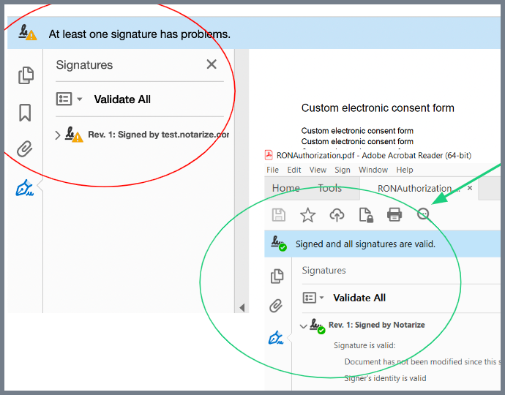Image resolution: width=505 pixels, height=395 pixels.
Task: Open attachments paperclip in left window sidebar
Action: coord(25,149)
